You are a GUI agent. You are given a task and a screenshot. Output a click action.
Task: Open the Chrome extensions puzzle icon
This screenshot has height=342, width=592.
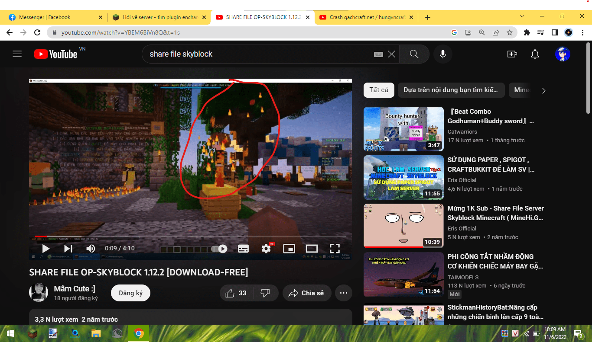coord(527,32)
